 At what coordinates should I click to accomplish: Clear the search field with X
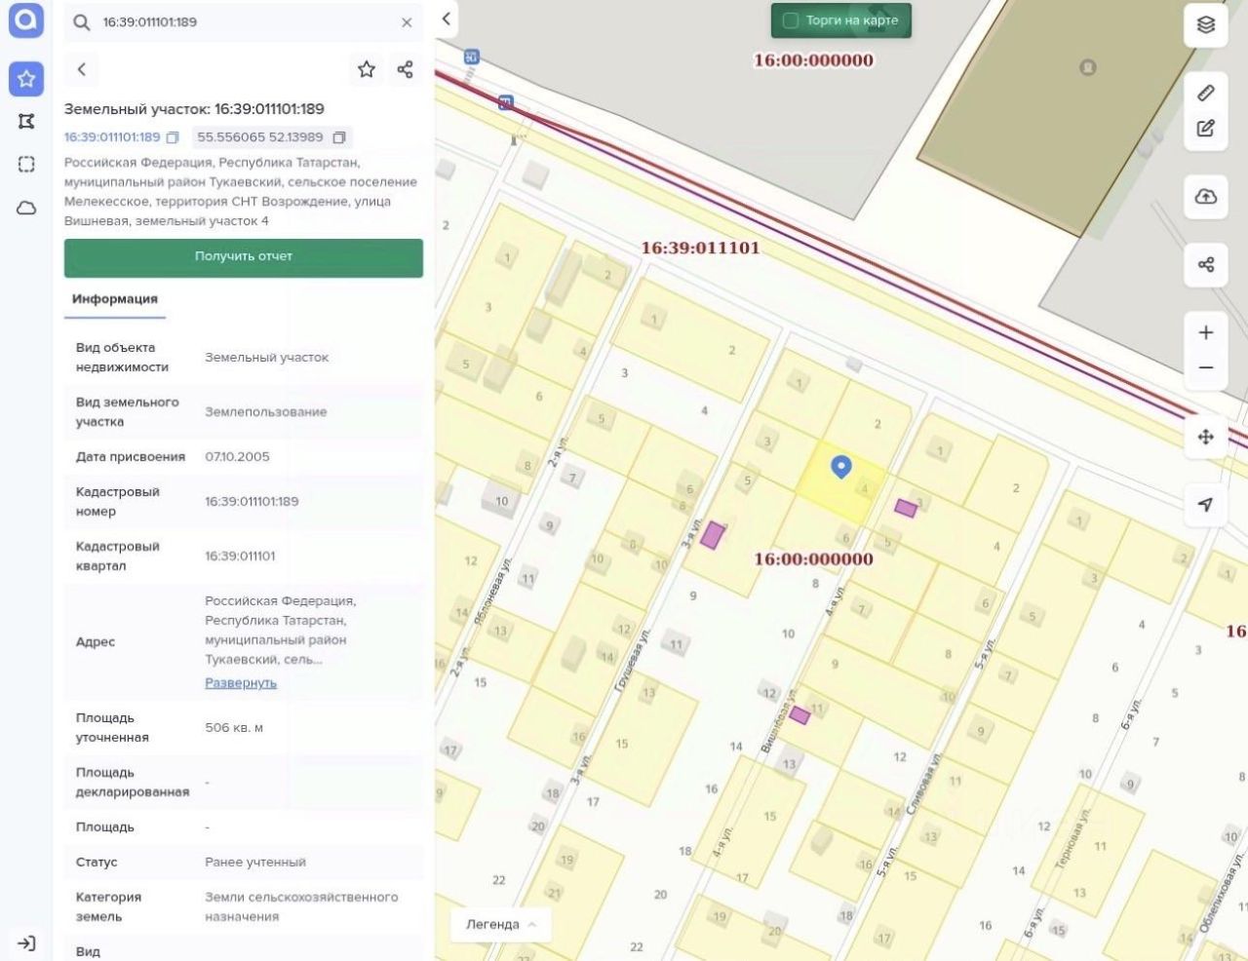tap(407, 22)
